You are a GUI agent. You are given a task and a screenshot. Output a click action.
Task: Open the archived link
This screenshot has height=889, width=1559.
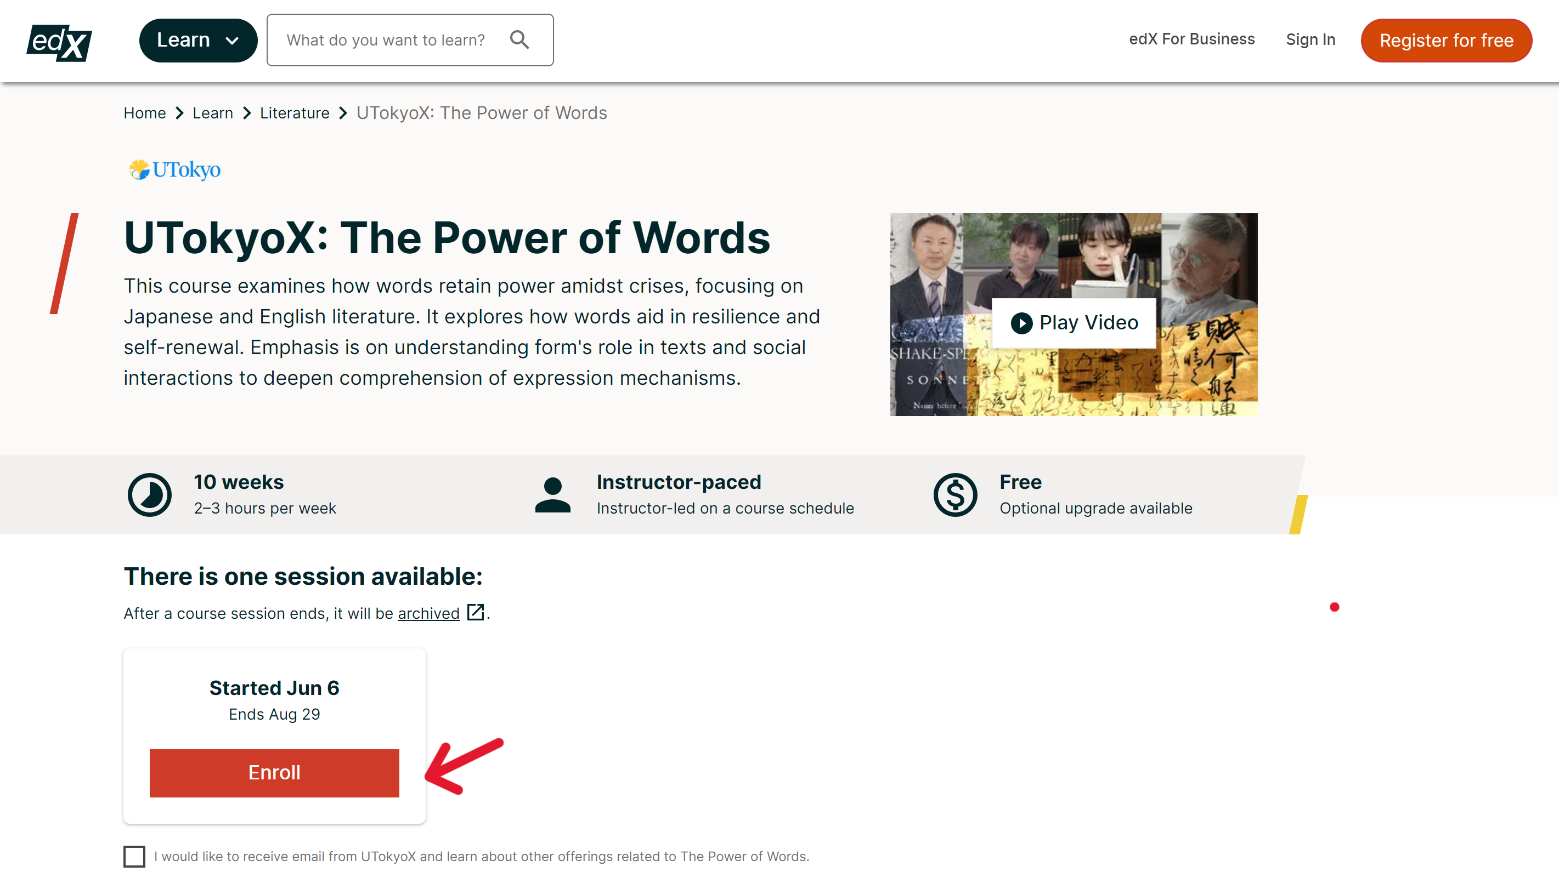428,613
